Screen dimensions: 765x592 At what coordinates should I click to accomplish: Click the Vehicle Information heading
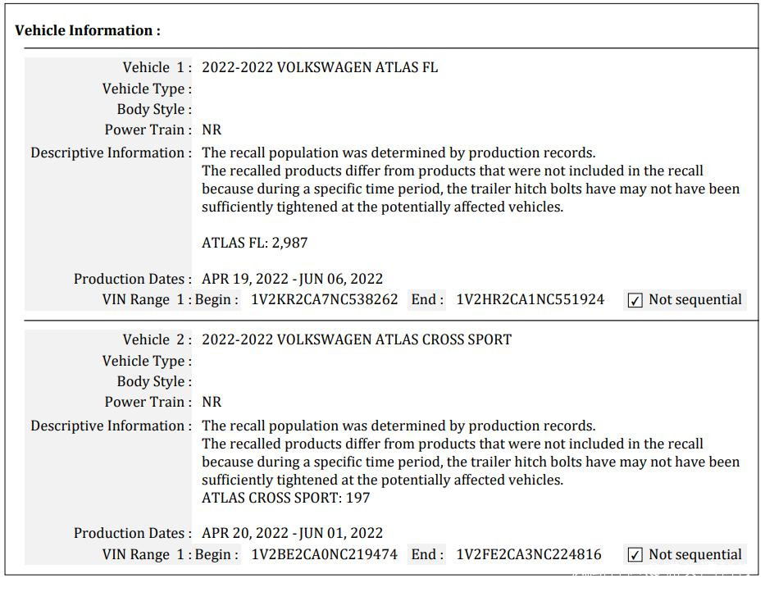[88, 30]
